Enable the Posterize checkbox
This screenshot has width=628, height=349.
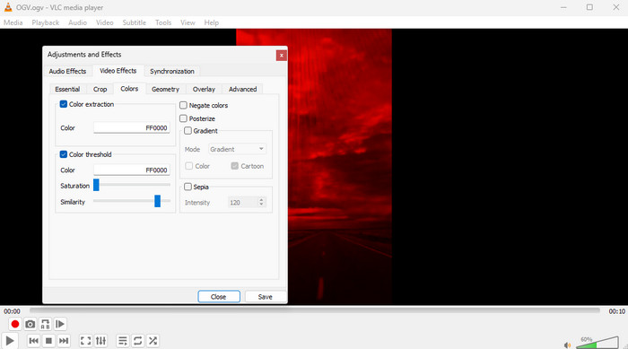pyautogui.click(x=183, y=118)
